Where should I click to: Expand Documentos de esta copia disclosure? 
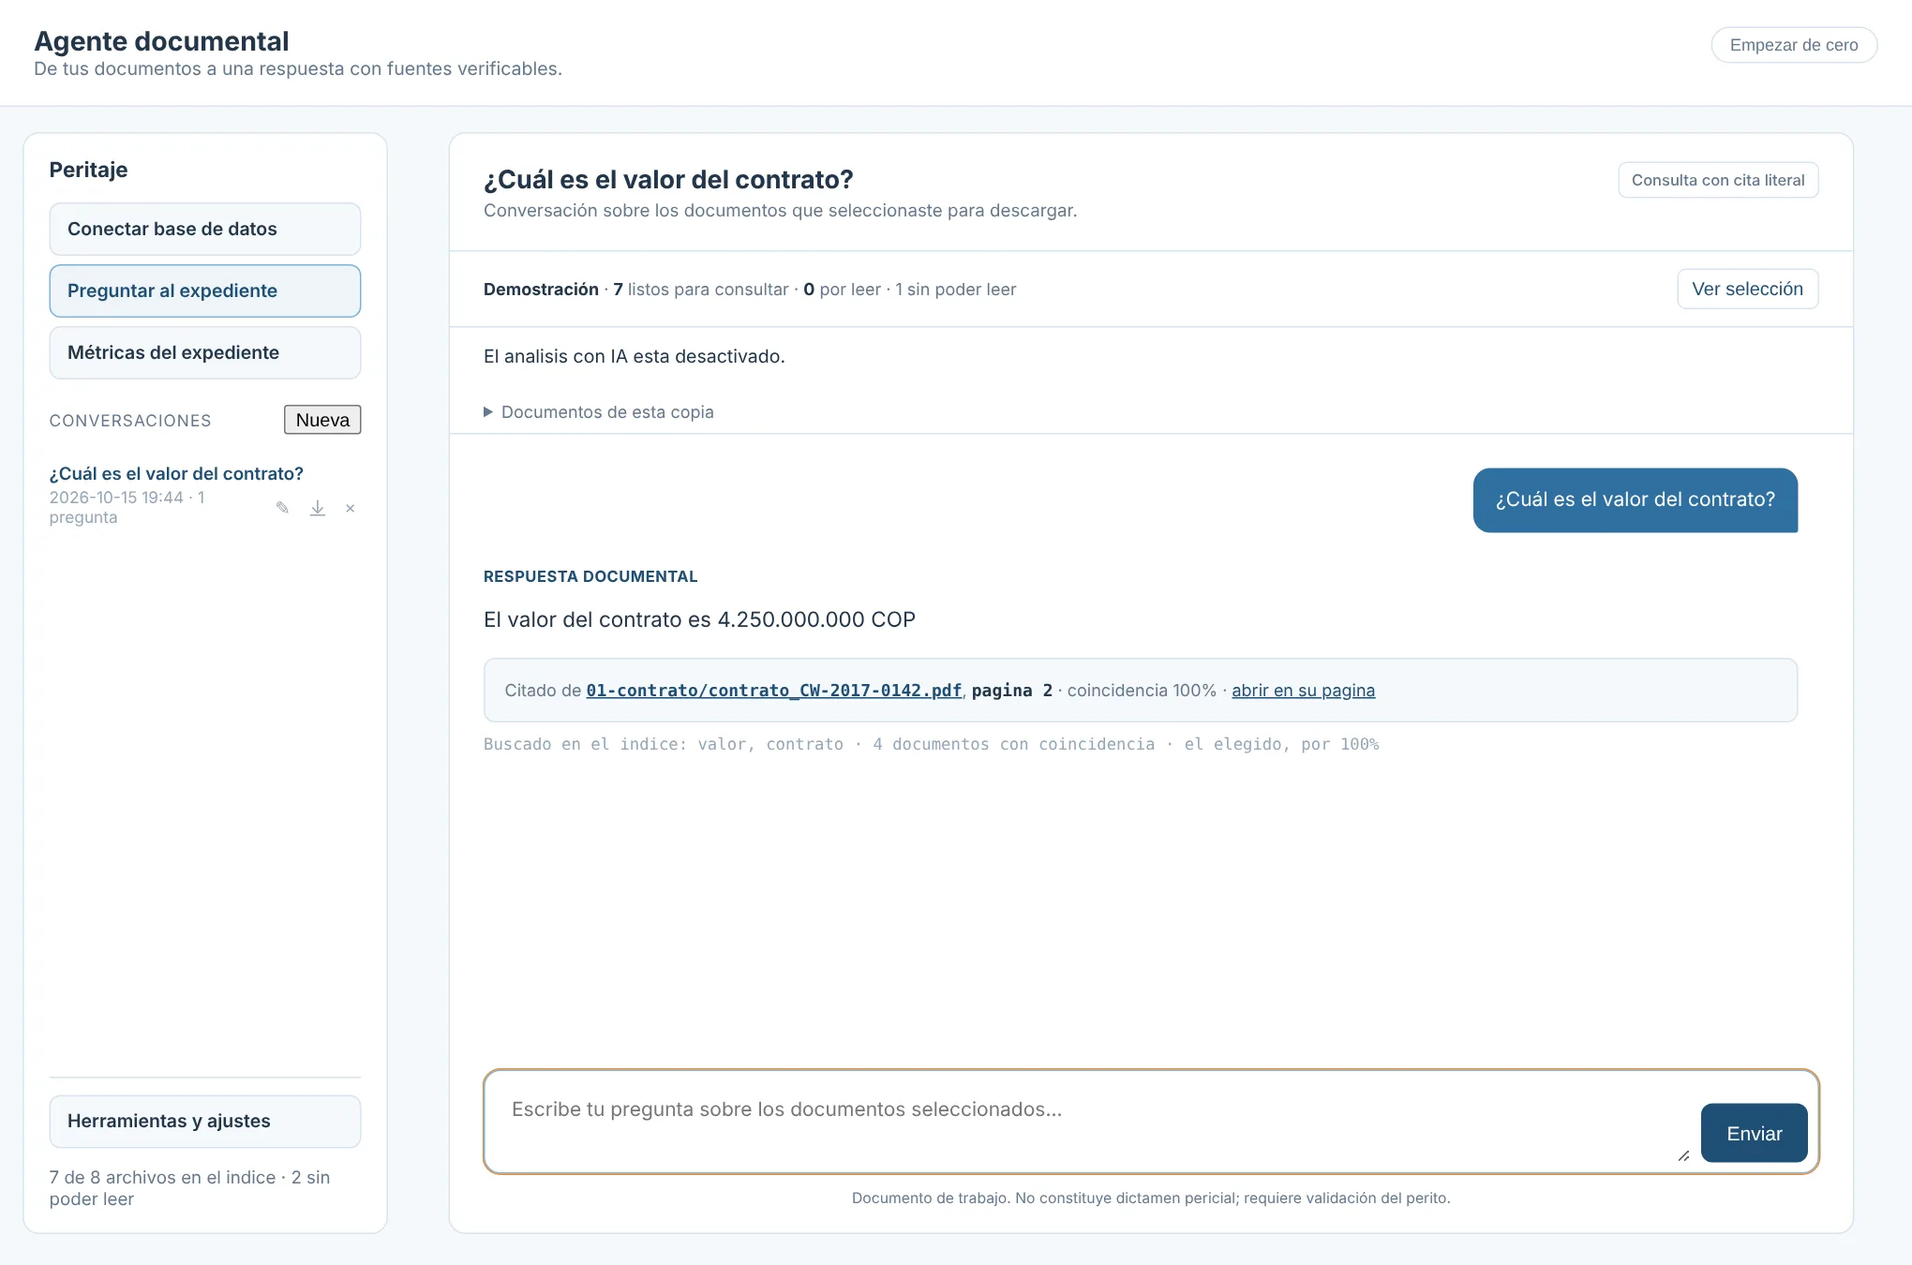click(x=599, y=412)
